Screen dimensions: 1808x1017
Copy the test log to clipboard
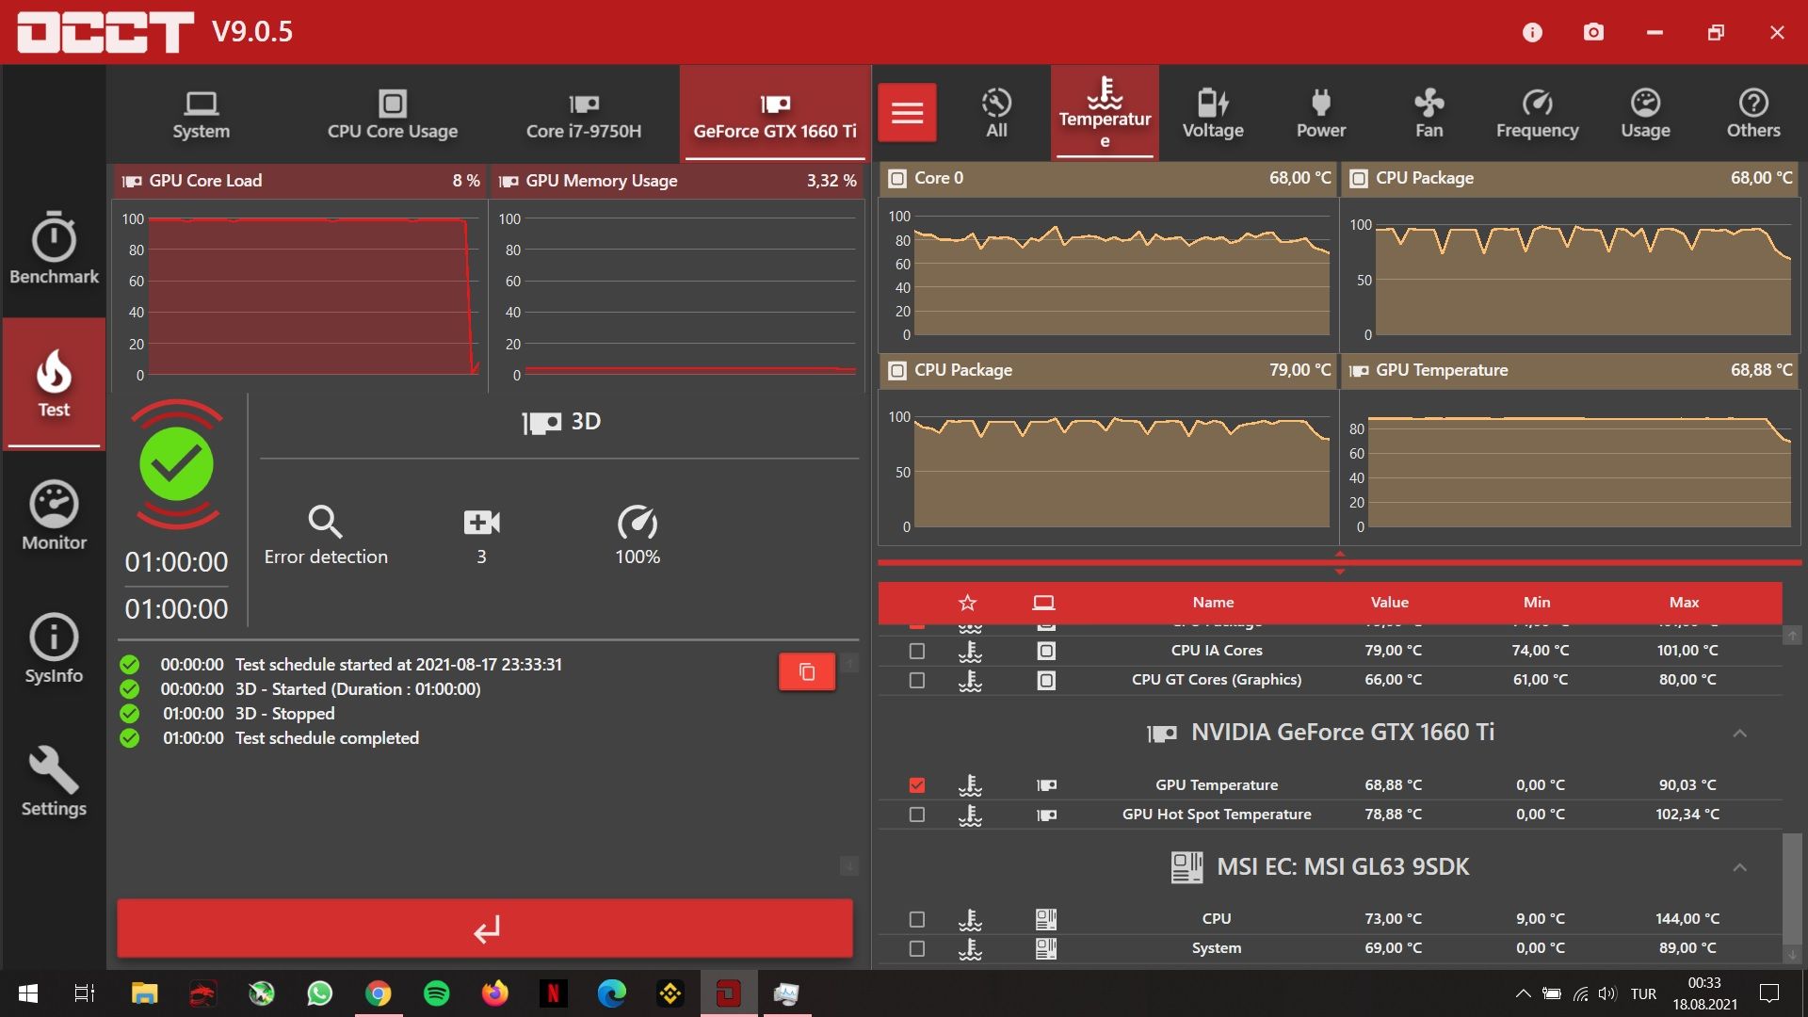click(x=806, y=671)
